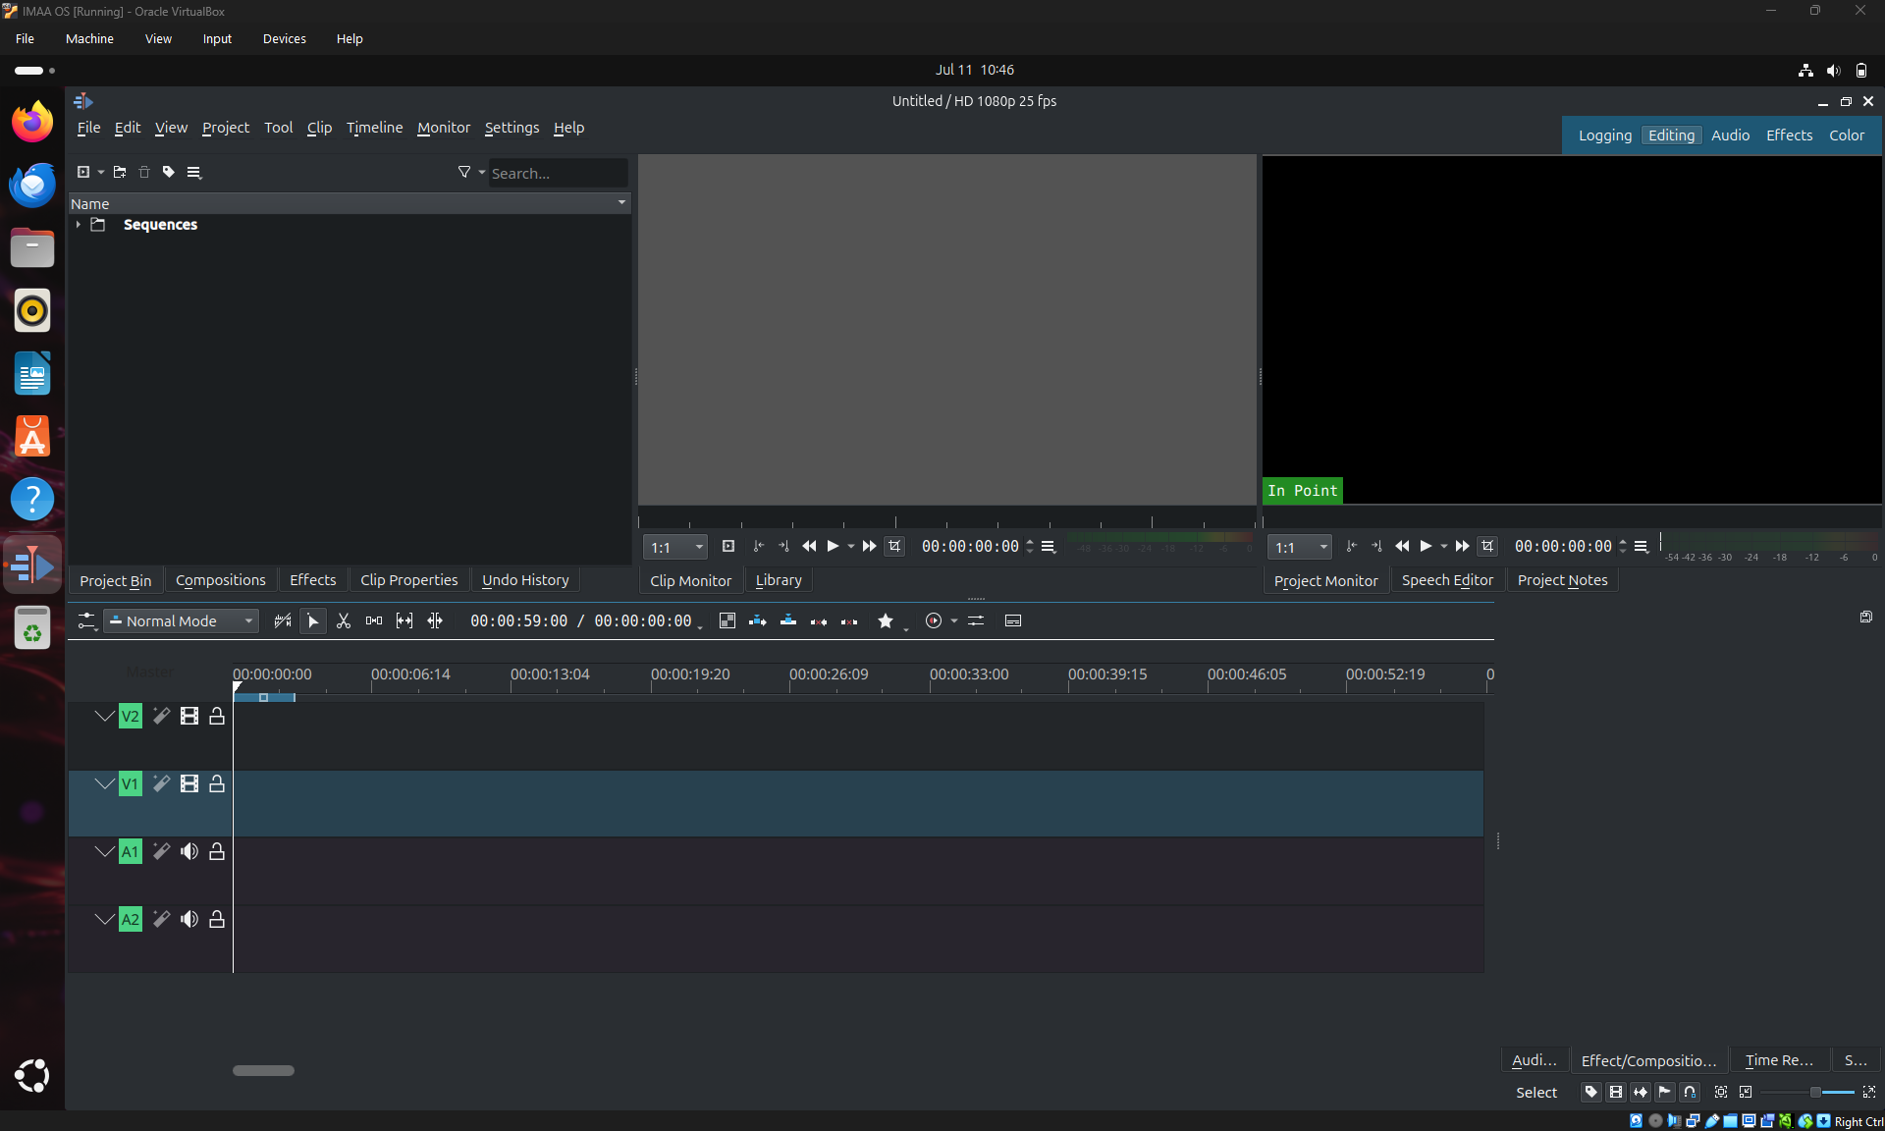
Task: Open Project Monitor 1:1 zoom dropdown
Action: [x=1300, y=547]
